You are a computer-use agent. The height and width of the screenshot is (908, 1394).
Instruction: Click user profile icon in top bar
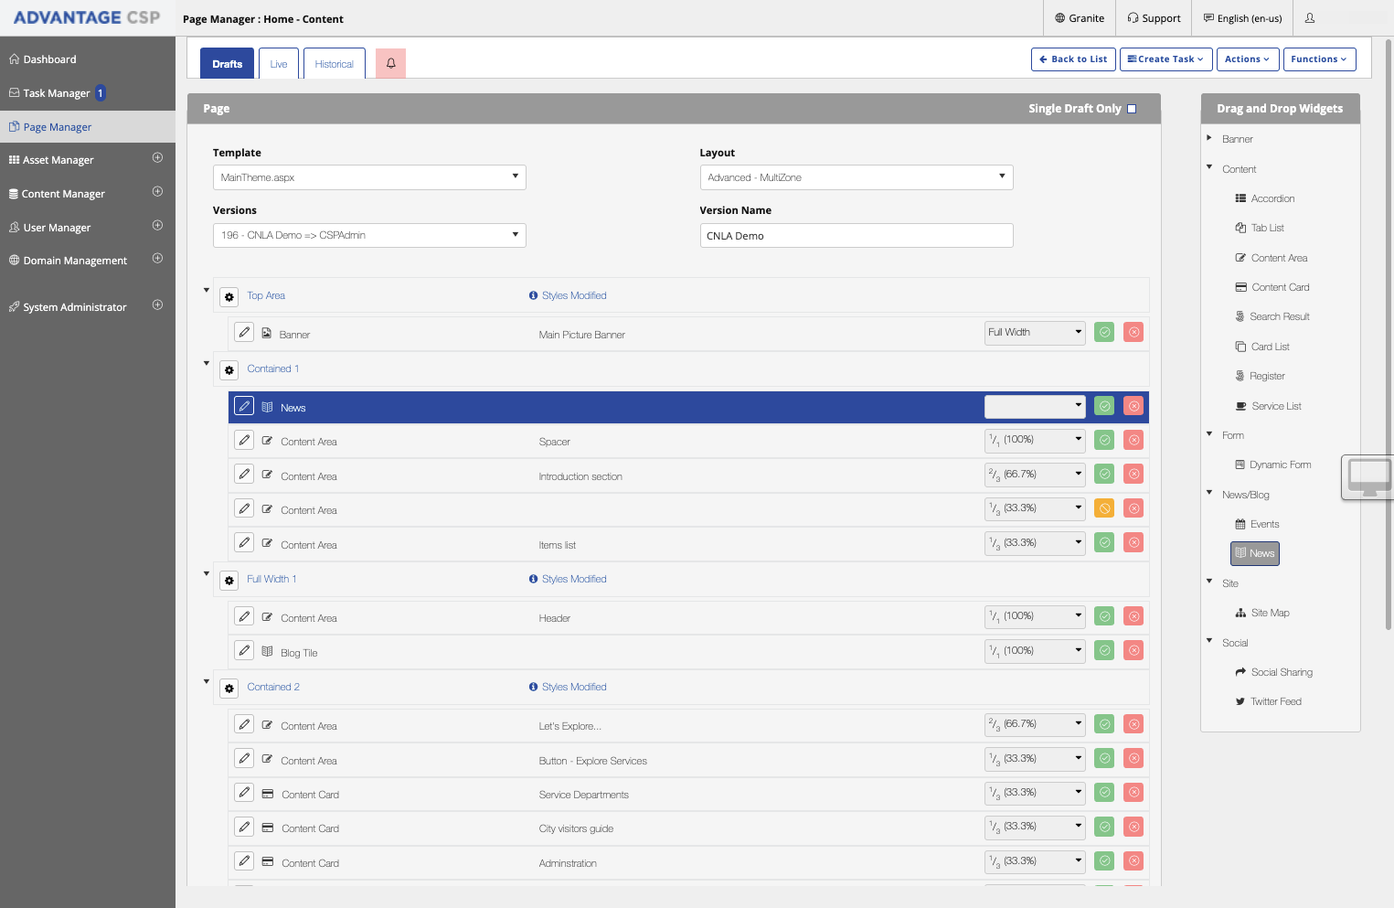pos(1310,18)
